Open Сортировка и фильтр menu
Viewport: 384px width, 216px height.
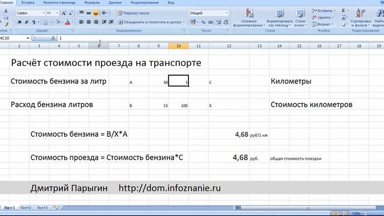pos(361,17)
